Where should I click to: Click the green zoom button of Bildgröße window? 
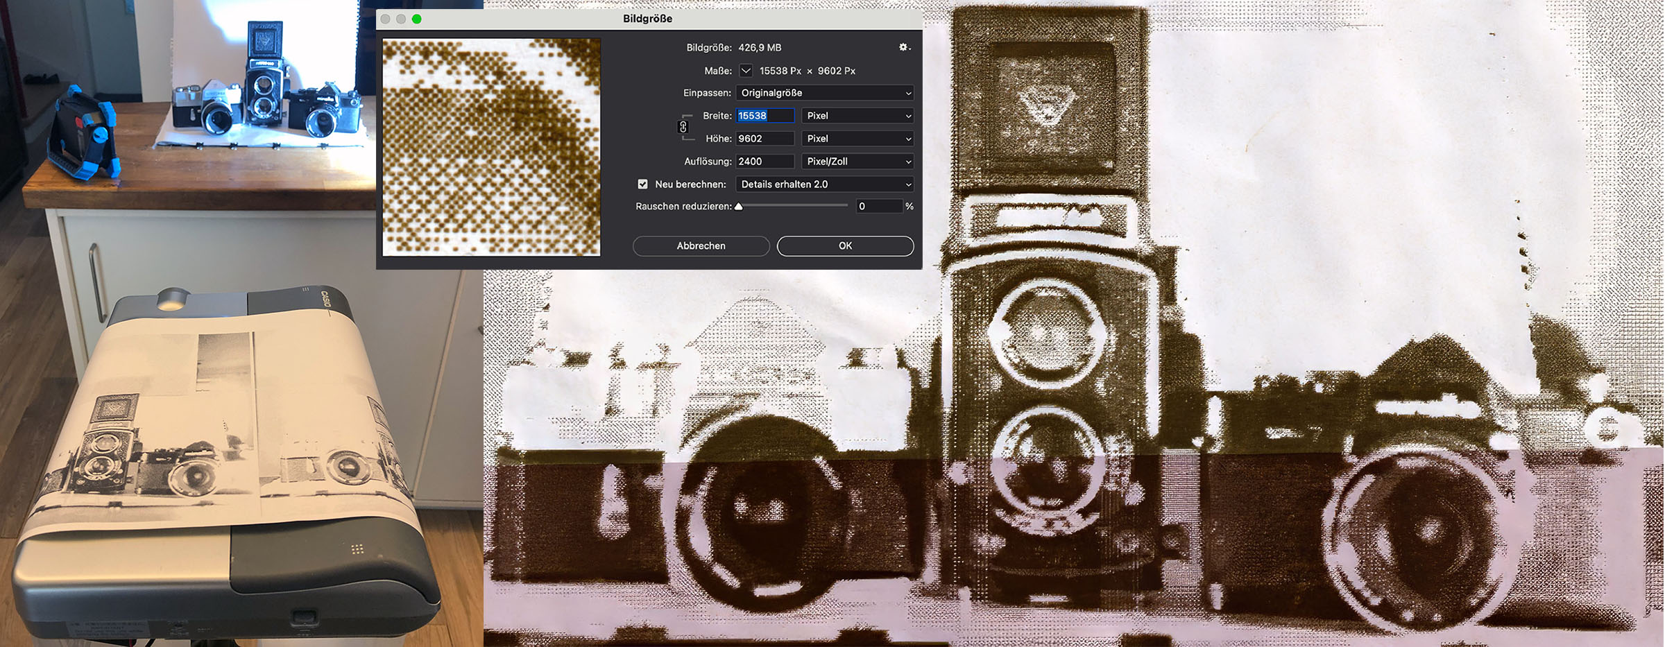coord(416,19)
